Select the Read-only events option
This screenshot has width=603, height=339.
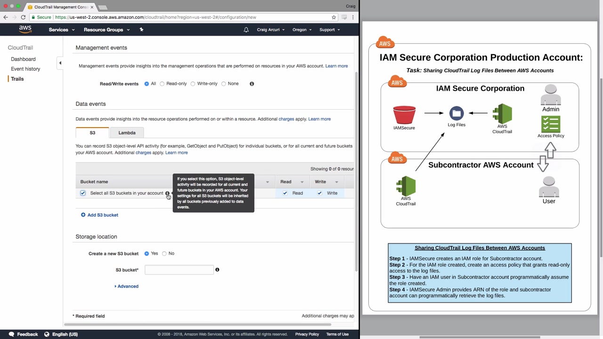[162, 84]
